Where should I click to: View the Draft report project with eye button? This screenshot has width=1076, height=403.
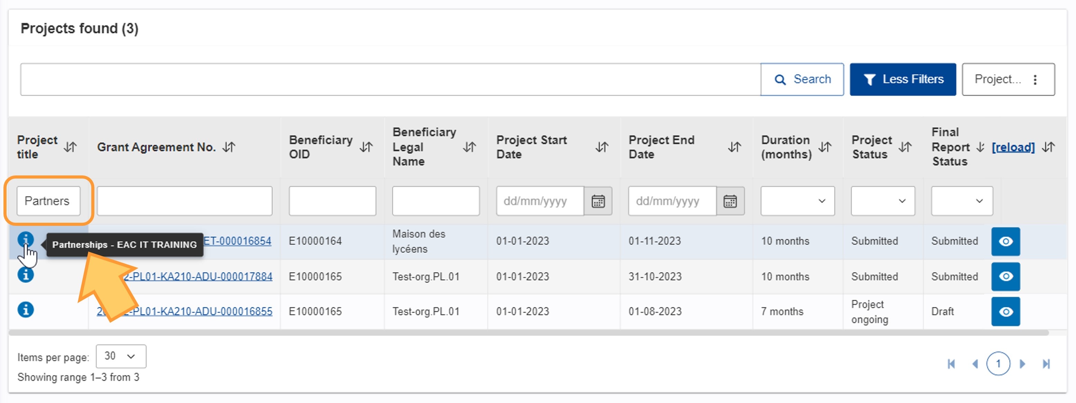tap(1005, 311)
